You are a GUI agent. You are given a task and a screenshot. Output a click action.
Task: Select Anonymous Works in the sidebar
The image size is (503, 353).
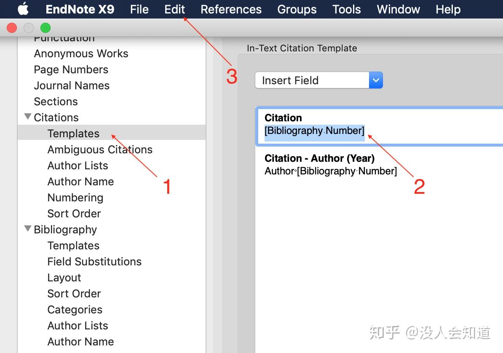tap(81, 53)
